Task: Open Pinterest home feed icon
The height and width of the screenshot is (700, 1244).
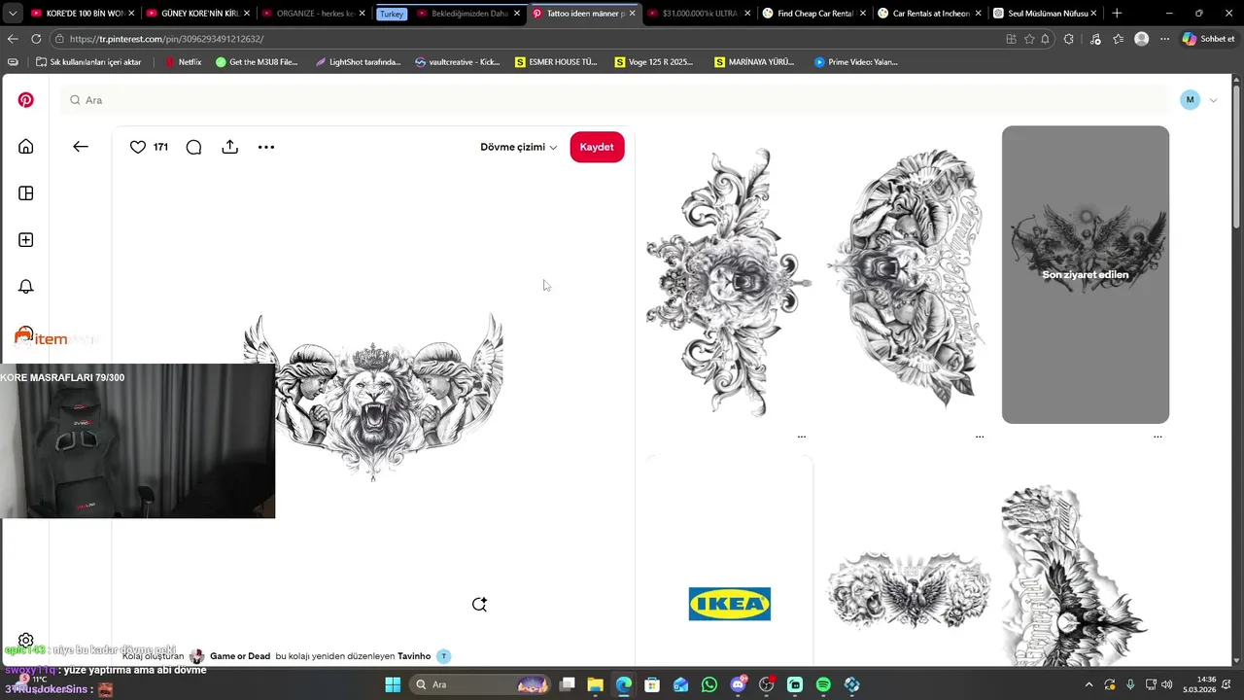Action: click(x=26, y=147)
